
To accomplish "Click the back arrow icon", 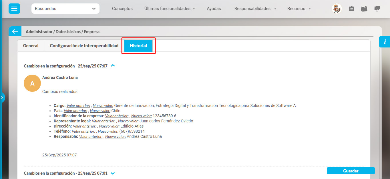I will click(15, 31).
